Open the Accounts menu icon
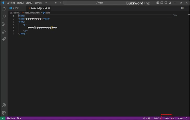The width and height of the screenshot is (190, 120). [4, 105]
